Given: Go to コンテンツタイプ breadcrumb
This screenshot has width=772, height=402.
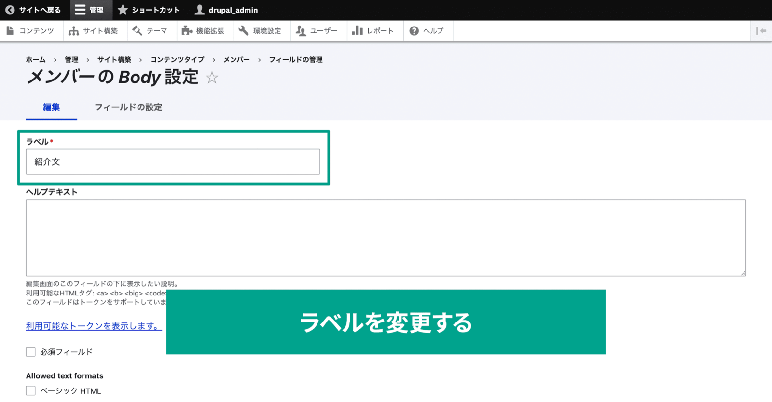Looking at the screenshot, I should click(x=177, y=60).
